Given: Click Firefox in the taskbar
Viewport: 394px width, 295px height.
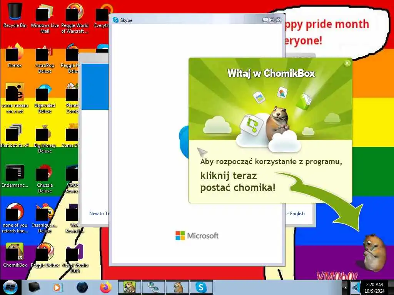Looking at the screenshot, I should [106, 287].
